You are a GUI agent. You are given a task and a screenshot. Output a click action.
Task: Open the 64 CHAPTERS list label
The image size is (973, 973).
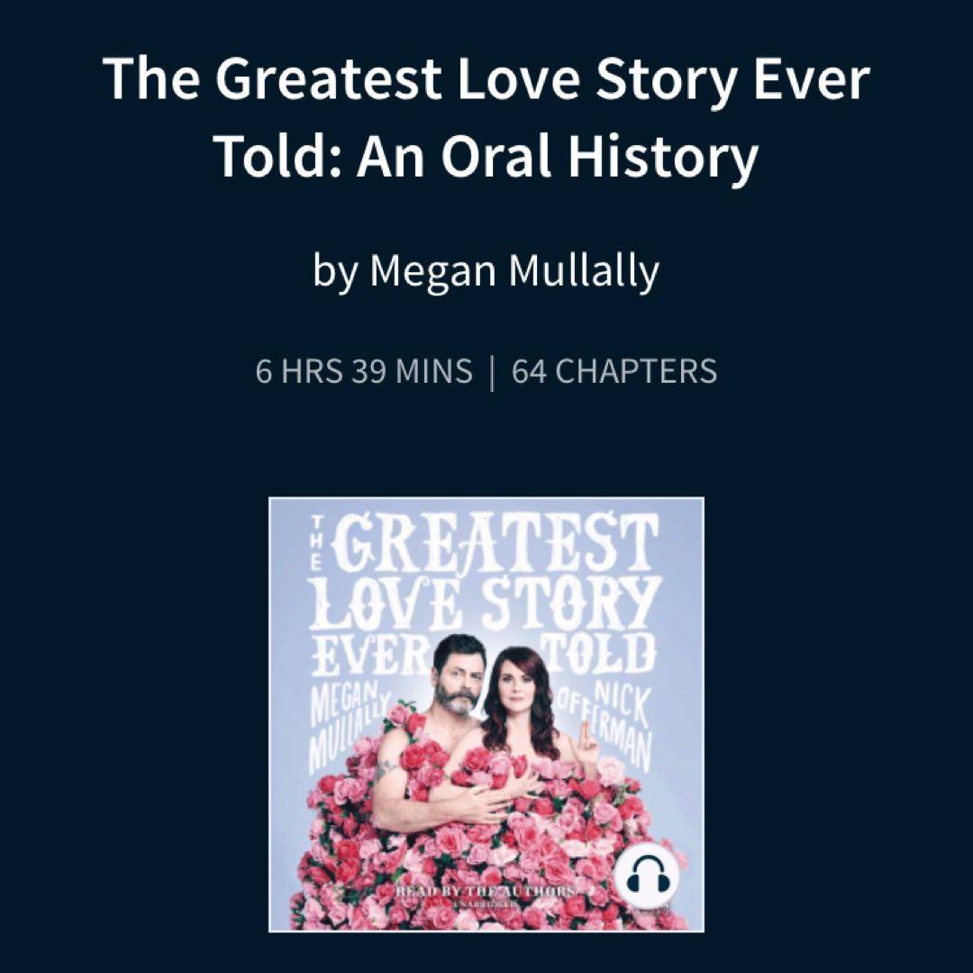coord(614,371)
